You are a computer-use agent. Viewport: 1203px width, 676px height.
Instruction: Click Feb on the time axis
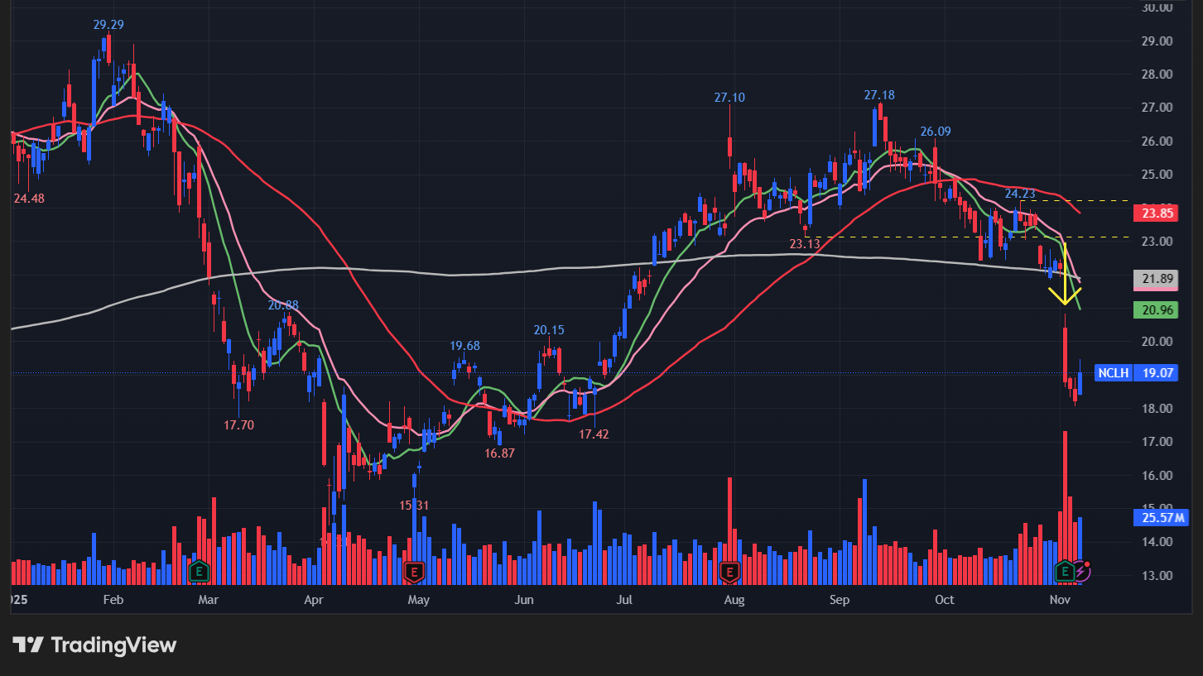(113, 600)
